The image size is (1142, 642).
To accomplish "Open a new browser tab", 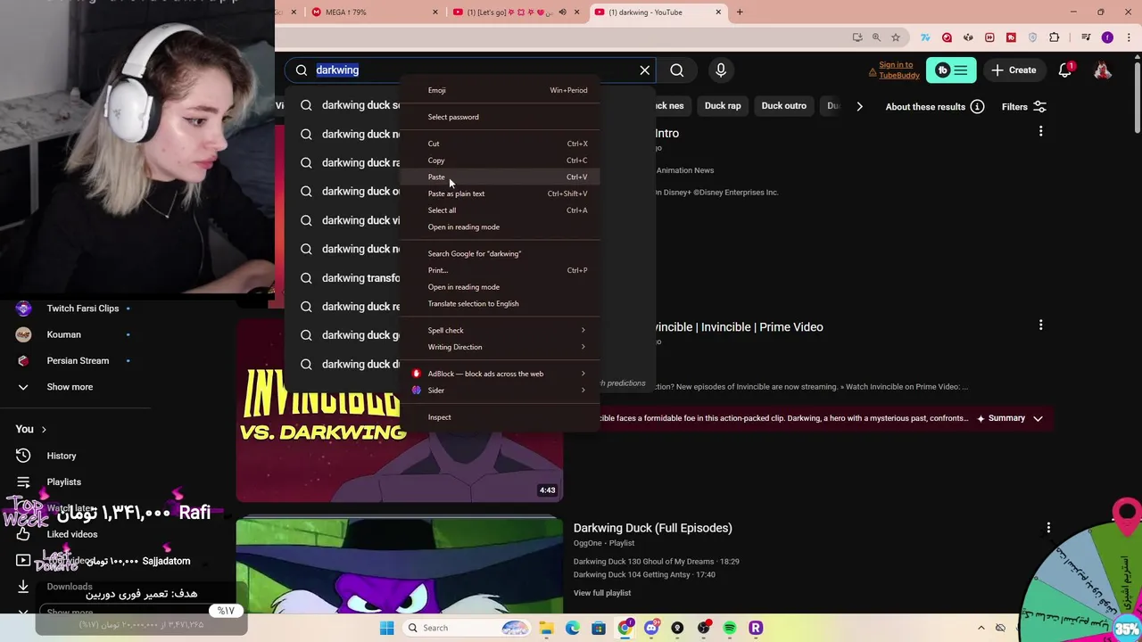I will 740,12.
